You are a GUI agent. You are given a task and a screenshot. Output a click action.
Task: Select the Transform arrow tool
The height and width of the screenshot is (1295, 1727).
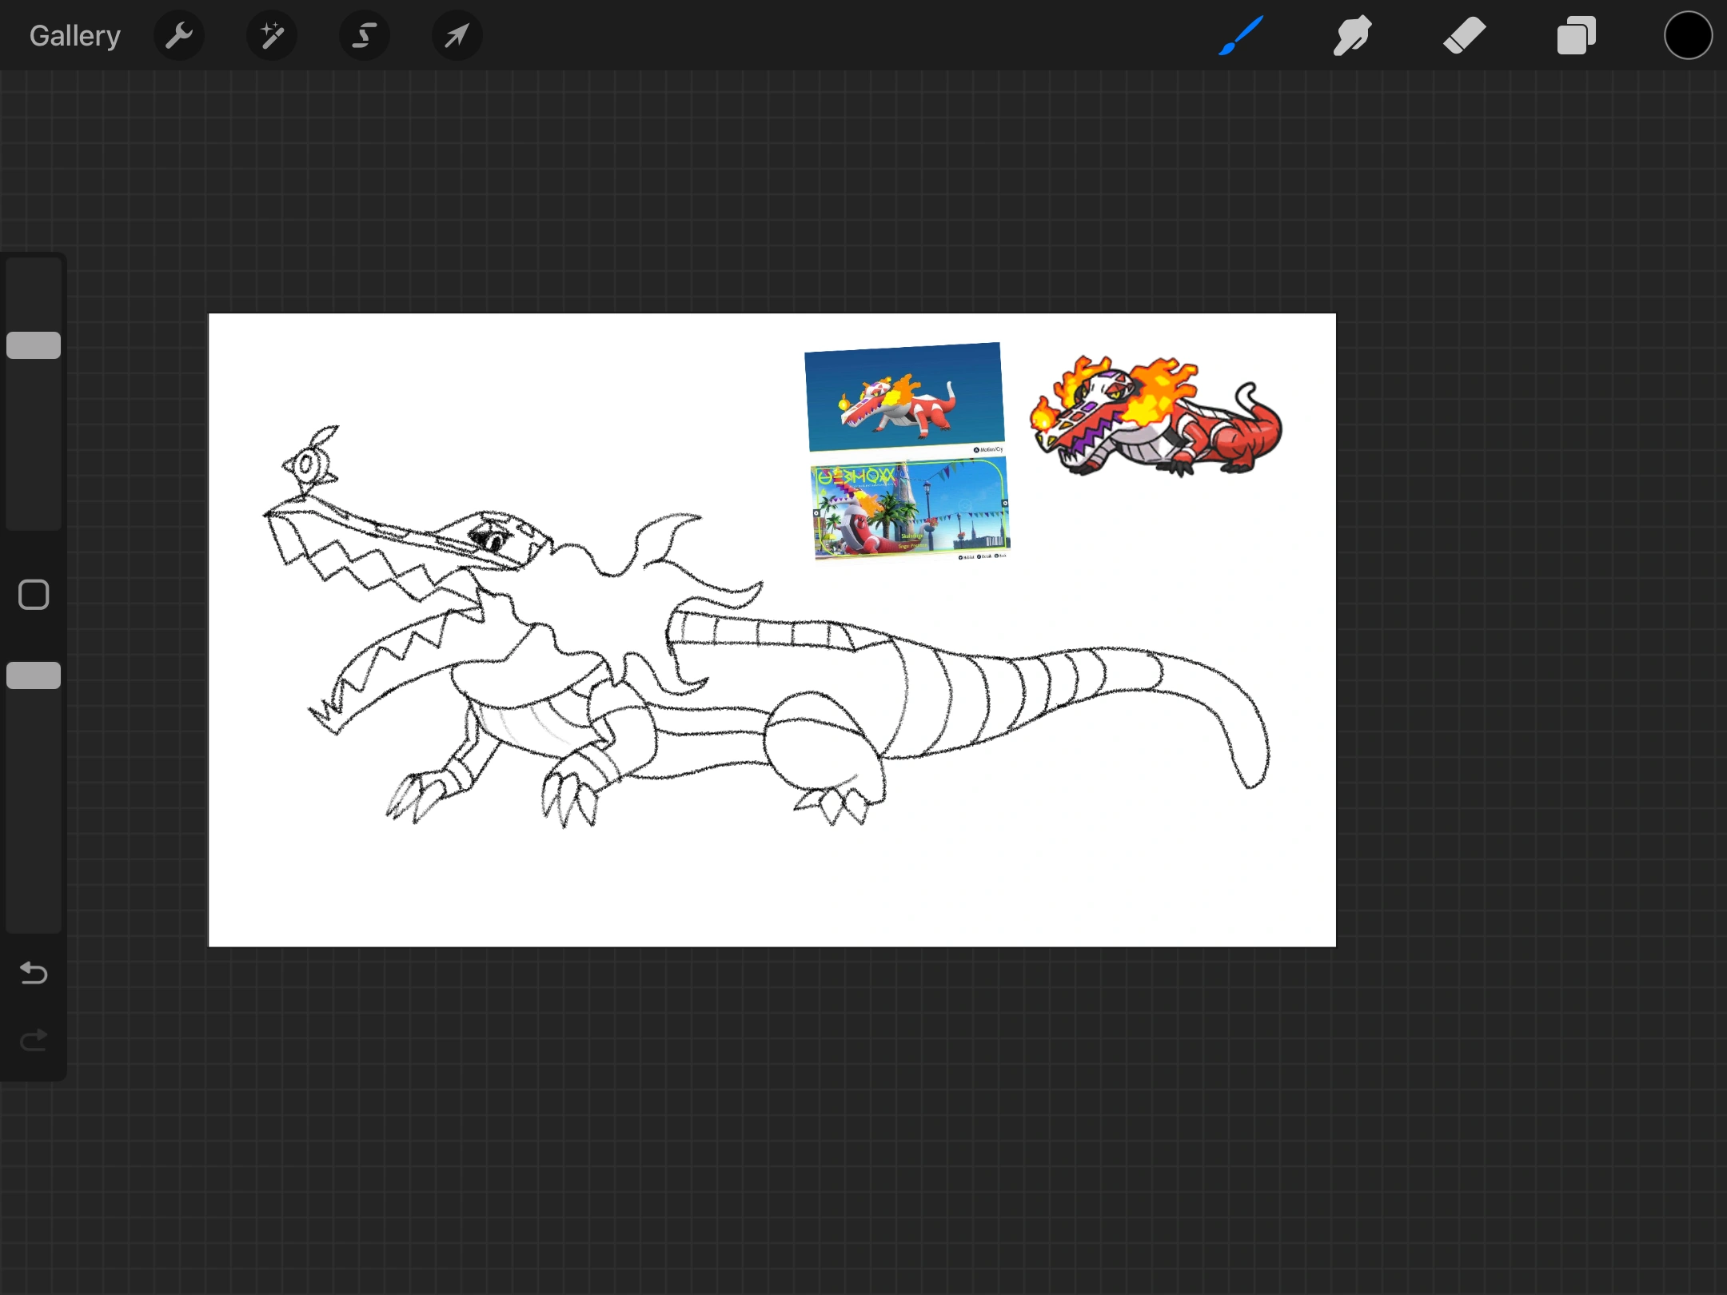click(x=456, y=35)
